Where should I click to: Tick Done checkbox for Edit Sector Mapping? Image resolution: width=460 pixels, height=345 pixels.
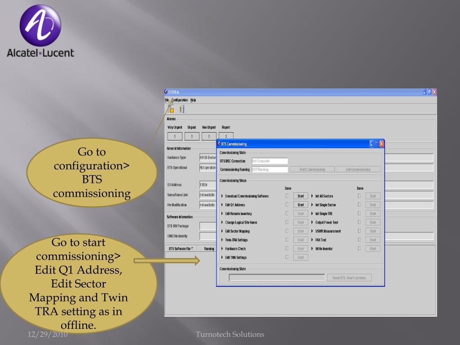(287, 231)
